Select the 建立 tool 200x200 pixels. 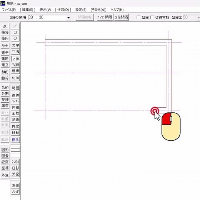point(5,65)
